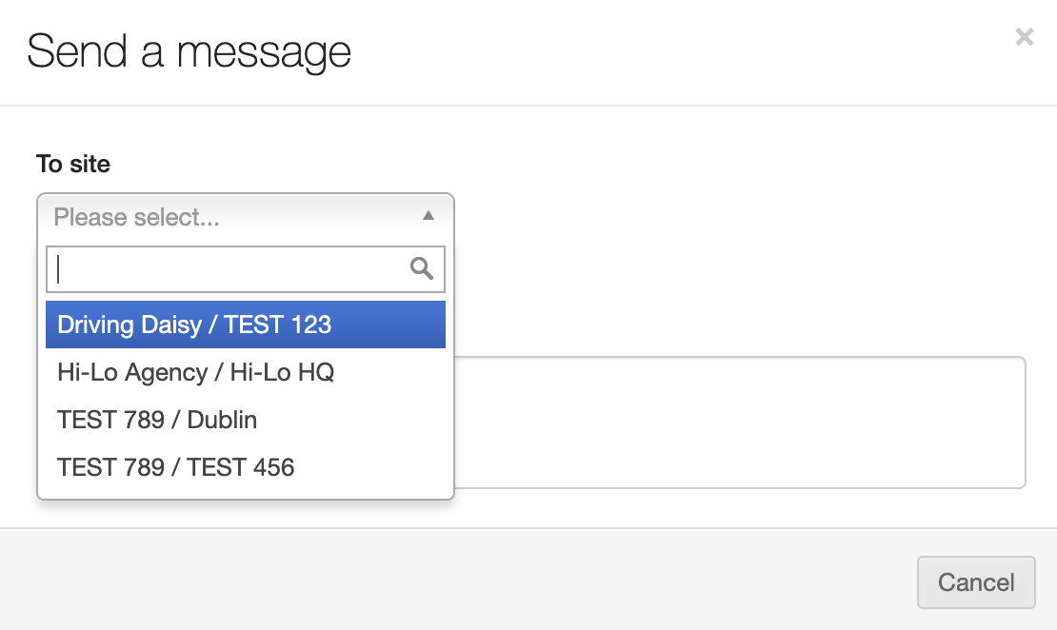Click the "Hi-Lo HQ" text in the list
1057x630 pixels.
285,372
